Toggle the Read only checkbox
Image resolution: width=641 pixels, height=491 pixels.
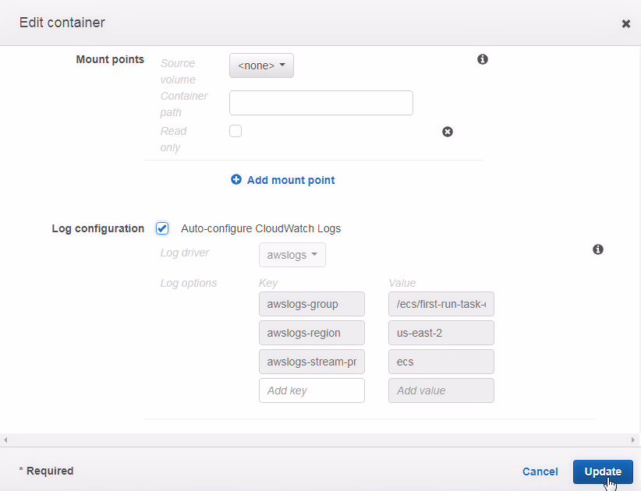coord(236,131)
